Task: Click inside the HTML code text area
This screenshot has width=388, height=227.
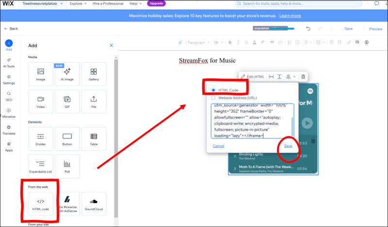Action: (x=252, y=121)
